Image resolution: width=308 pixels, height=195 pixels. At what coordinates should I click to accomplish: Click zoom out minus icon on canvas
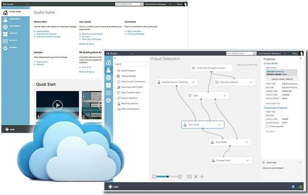pos(154,176)
